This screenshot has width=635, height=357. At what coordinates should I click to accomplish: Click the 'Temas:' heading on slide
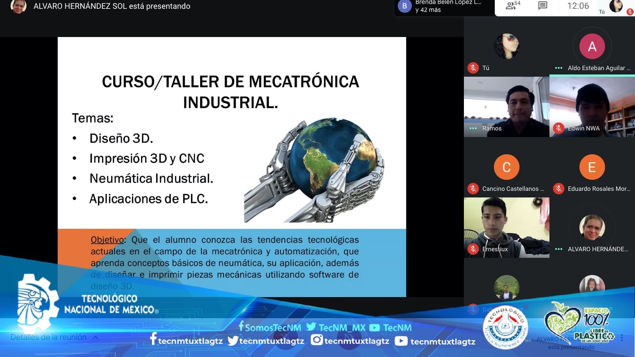pyautogui.click(x=93, y=118)
